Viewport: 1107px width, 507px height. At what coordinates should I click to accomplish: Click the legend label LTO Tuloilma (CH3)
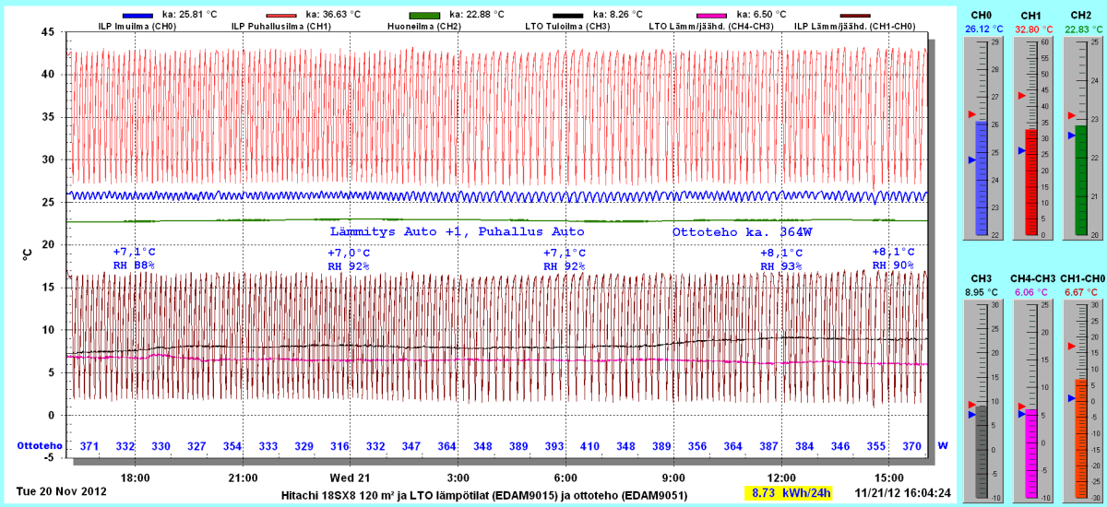565,27
